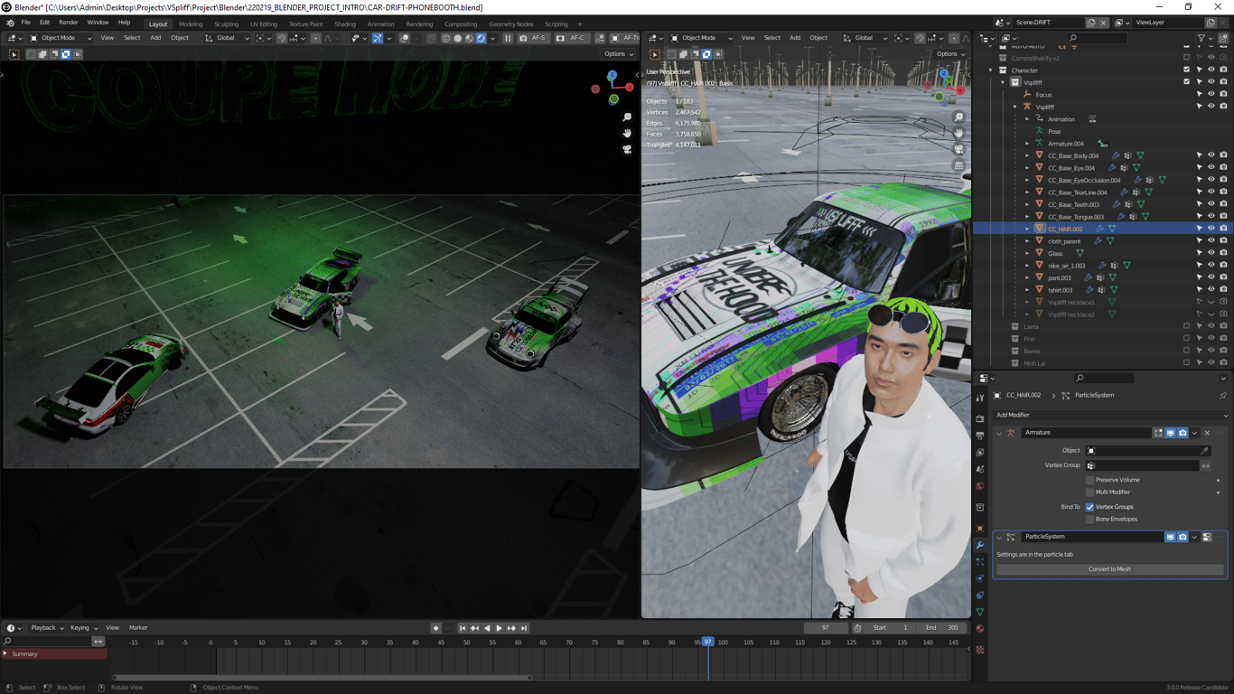This screenshot has width=1234, height=694.
Task: Click the eyedropper in the Object field
Action: [x=1205, y=451]
